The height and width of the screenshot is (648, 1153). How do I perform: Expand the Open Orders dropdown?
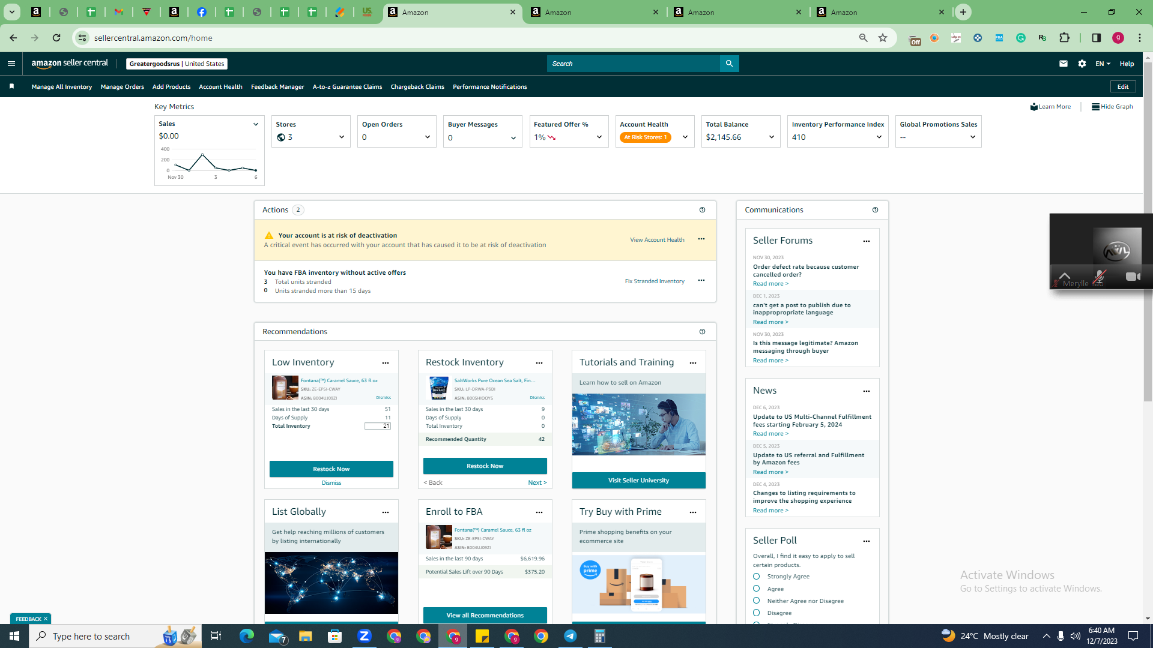(x=428, y=137)
